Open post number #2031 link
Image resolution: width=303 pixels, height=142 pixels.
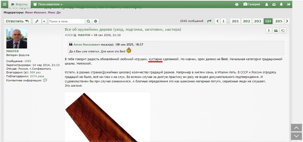69,35
